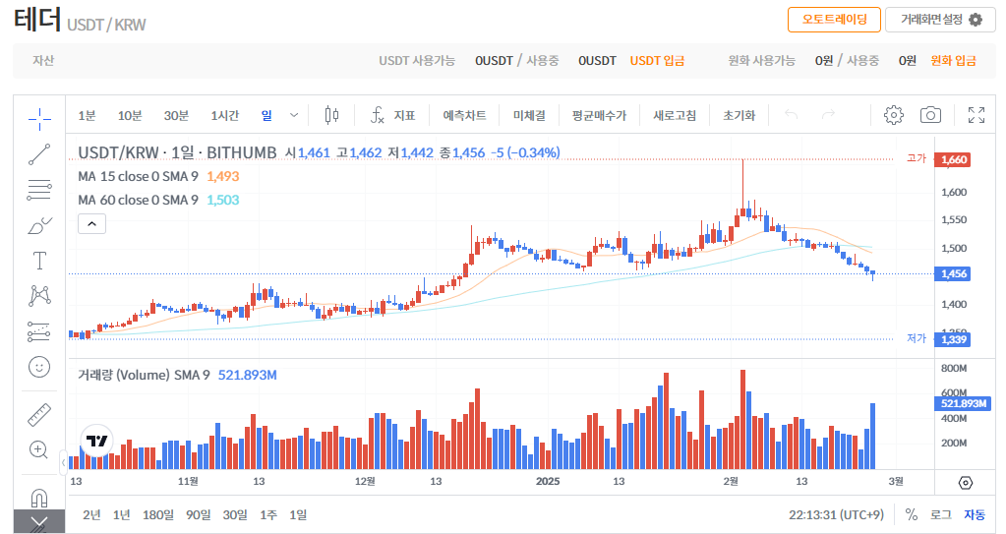Click the 거래량 (Volume) SMA 9 legend
This screenshot has width=1006, height=534.
(x=144, y=375)
